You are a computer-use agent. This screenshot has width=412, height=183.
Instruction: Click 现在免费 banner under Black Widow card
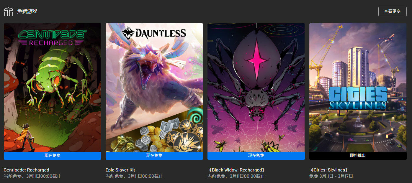click(256, 156)
